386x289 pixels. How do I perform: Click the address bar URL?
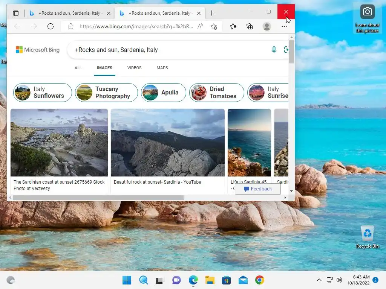pyautogui.click(x=136, y=26)
